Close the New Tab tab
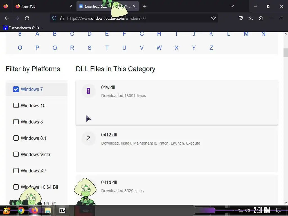The width and height of the screenshot is (288, 216). click(x=71, y=6)
